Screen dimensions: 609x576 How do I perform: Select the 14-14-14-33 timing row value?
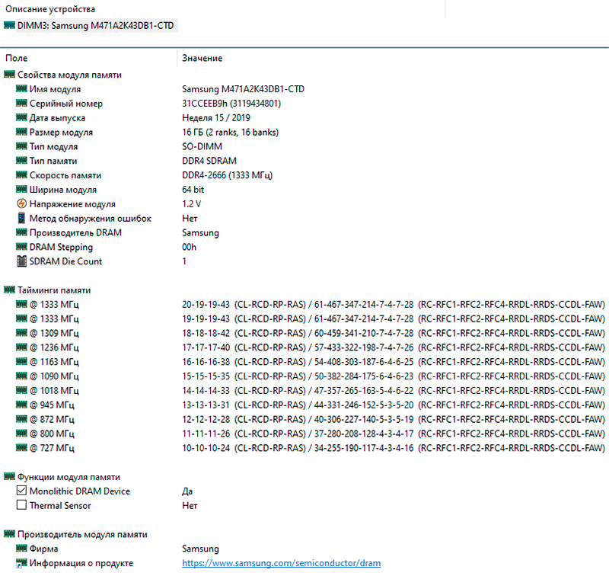click(x=394, y=391)
